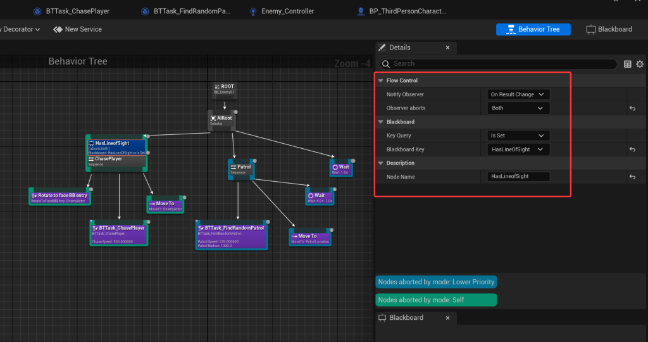
Task: Close the Details panel tab
Action: [x=447, y=47]
